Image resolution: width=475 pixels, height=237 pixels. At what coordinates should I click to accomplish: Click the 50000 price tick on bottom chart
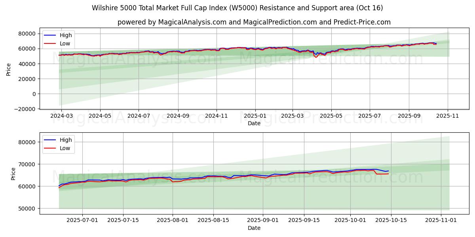click(28, 209)
